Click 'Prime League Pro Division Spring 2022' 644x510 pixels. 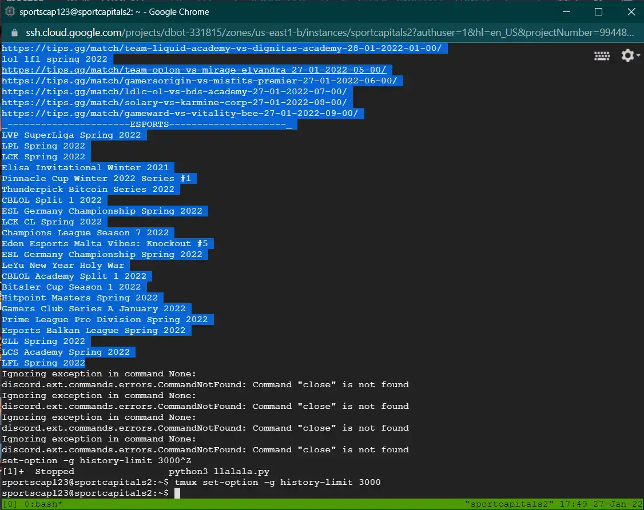pos(105,320)
